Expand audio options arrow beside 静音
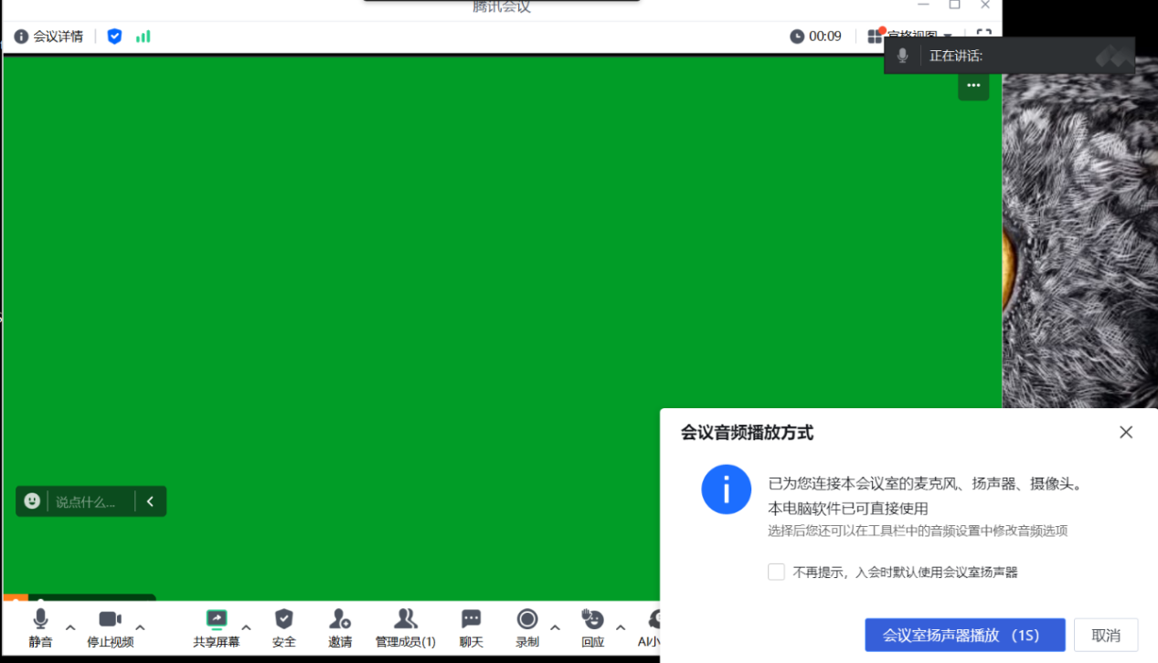1158x663 pixels. (x=70, y=627)
